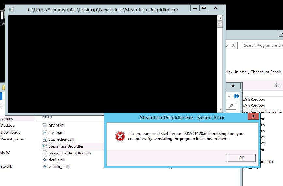Minimize the SteamItemDropIdler console window
The width and height of the screenshot is (283, 186).
point(195,8)
